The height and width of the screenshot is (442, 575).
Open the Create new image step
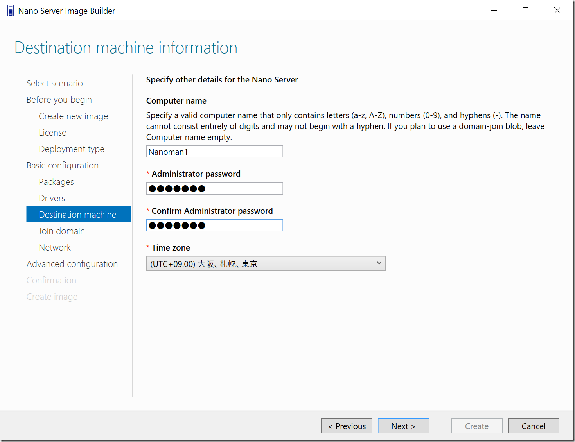[x=74, y=116]
